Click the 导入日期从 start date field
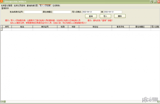The height and width of the screenshot is (104, 160). (x=91, y=12)
